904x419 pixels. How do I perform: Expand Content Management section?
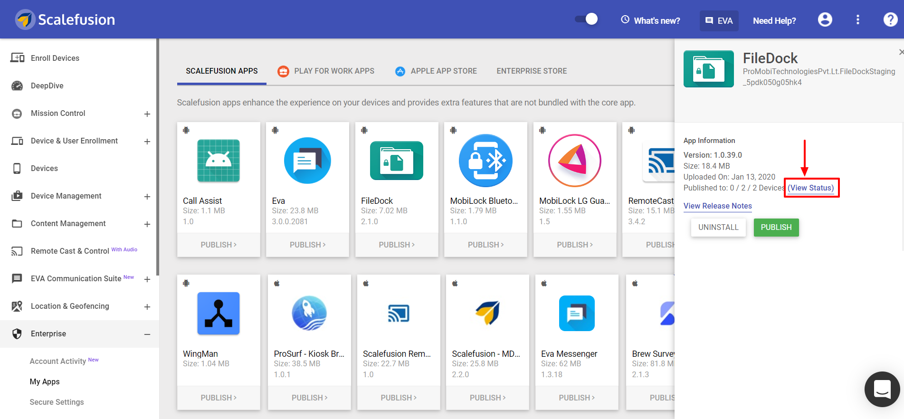coord(147,224)
